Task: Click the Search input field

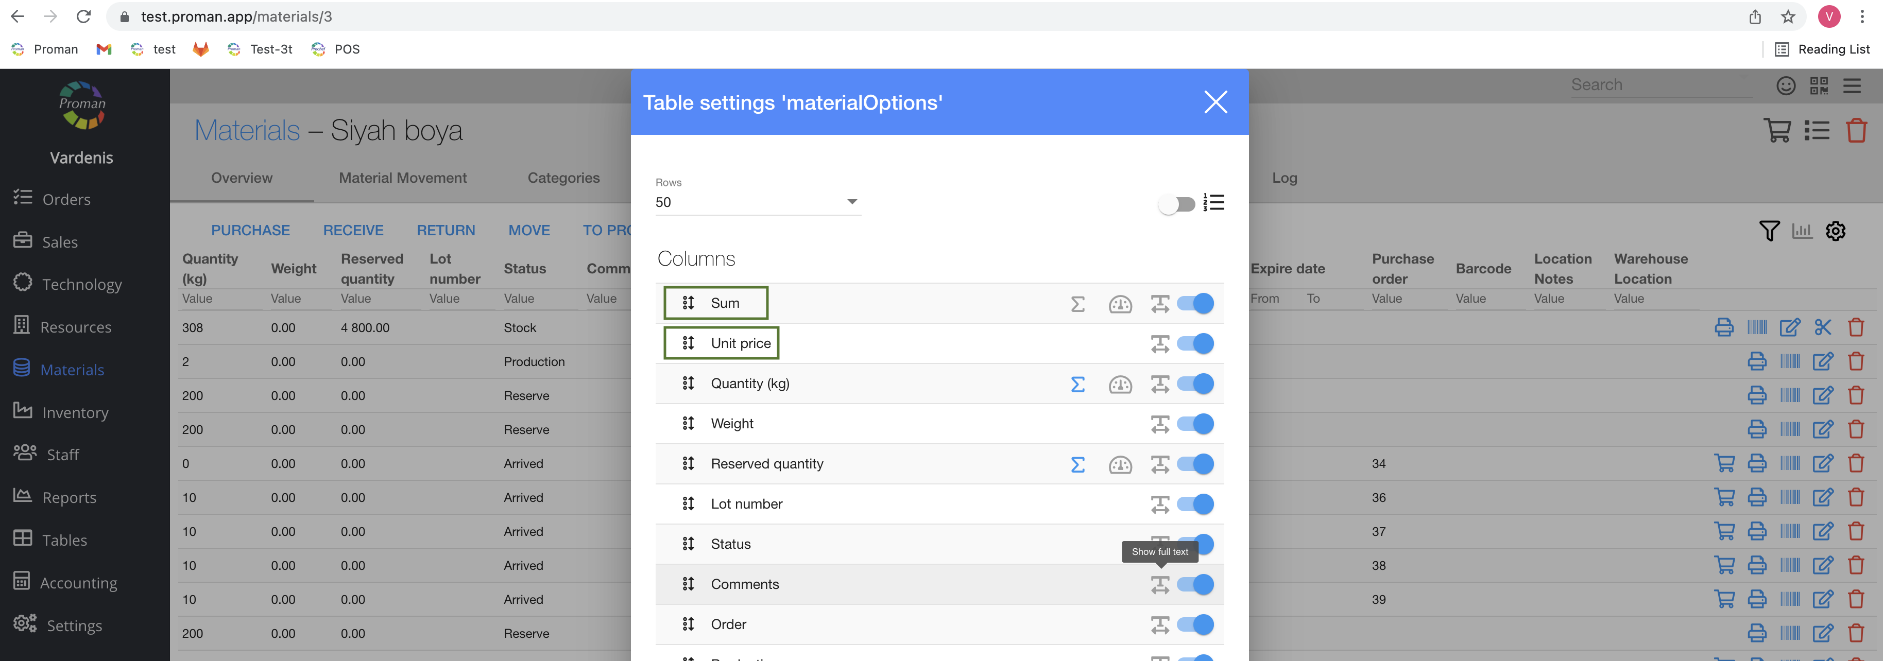Action: pyautogui.click(x=1658, y=85)
